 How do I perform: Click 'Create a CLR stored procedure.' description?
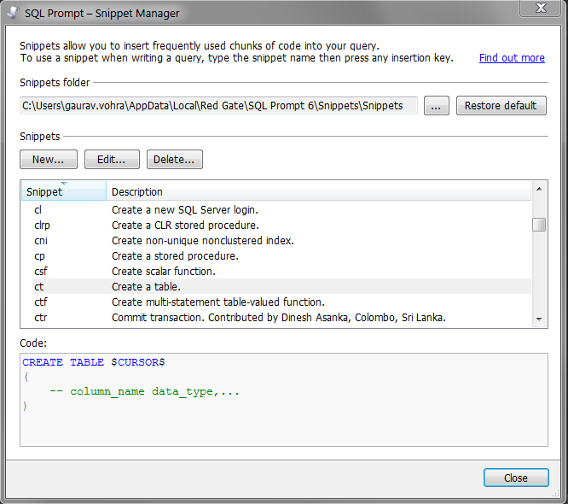click(x=185, y=225)
